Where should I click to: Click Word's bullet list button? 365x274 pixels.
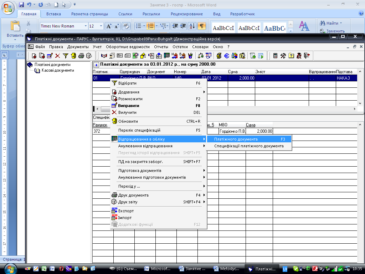[x=139, y=26]
